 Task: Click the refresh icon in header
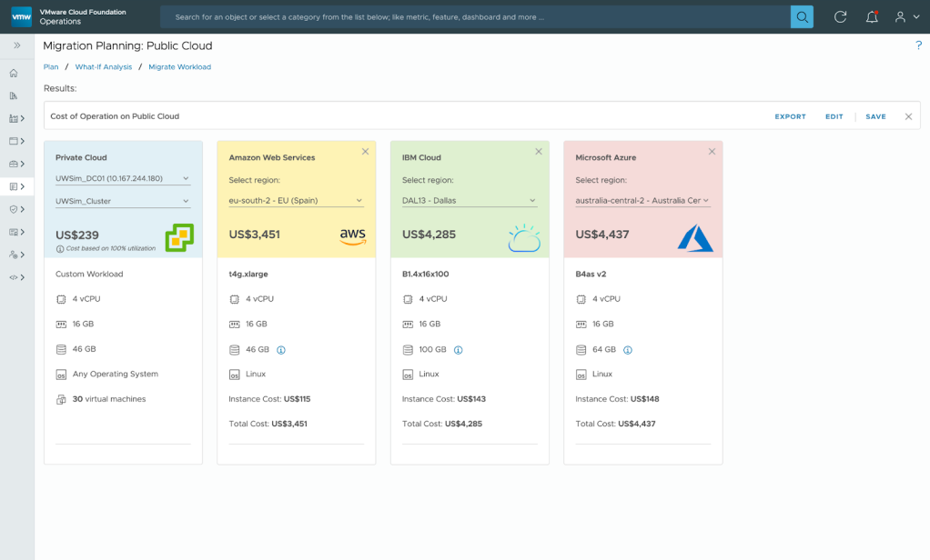click(841, 17)
